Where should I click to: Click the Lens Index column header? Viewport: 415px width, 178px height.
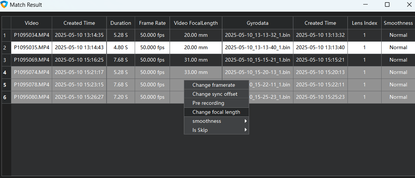pos(364,23)
